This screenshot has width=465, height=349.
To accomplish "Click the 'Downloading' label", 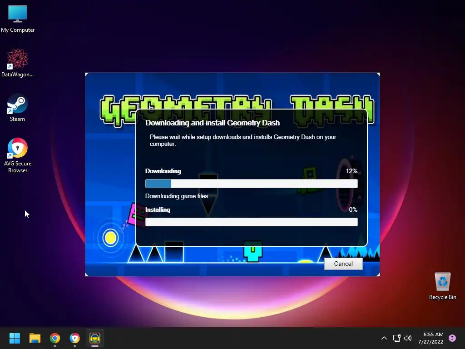I will [163, 171].
